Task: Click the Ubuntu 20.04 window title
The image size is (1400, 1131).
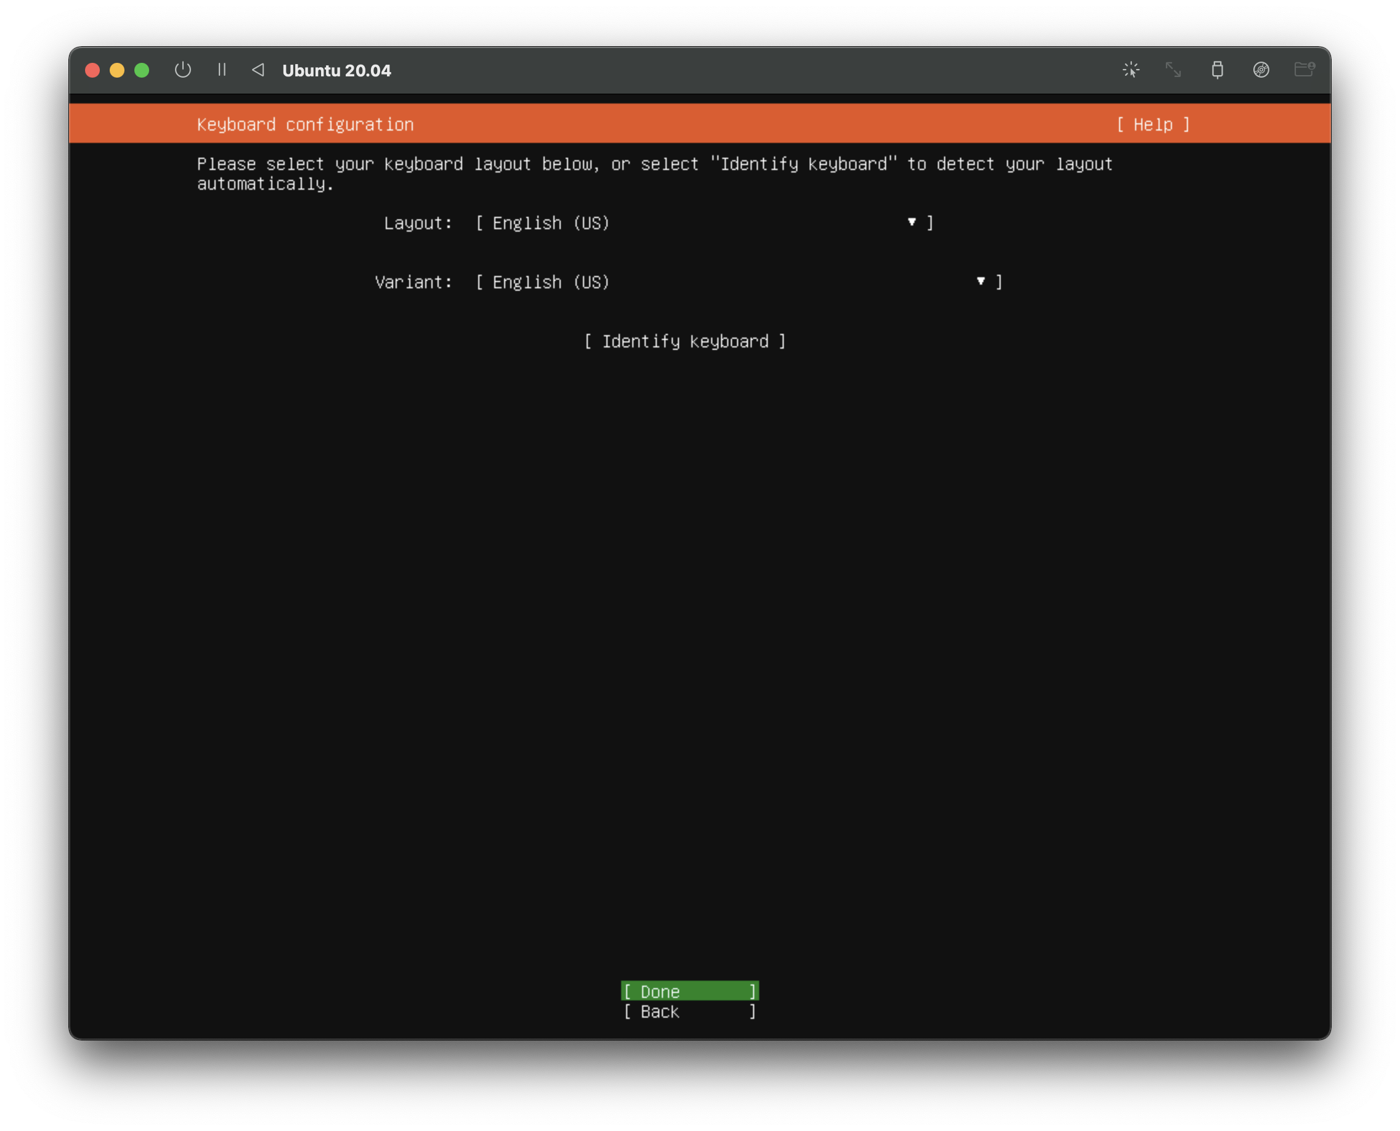Action: click(x=336, y=70)
